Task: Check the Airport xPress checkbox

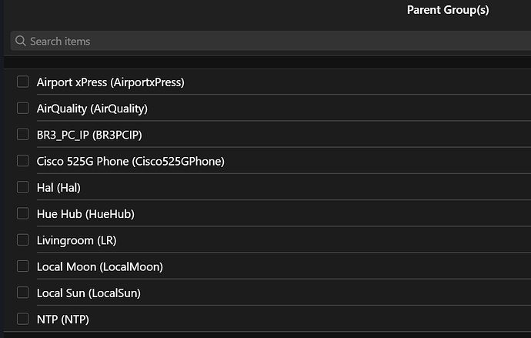Action: coord(23,82)
